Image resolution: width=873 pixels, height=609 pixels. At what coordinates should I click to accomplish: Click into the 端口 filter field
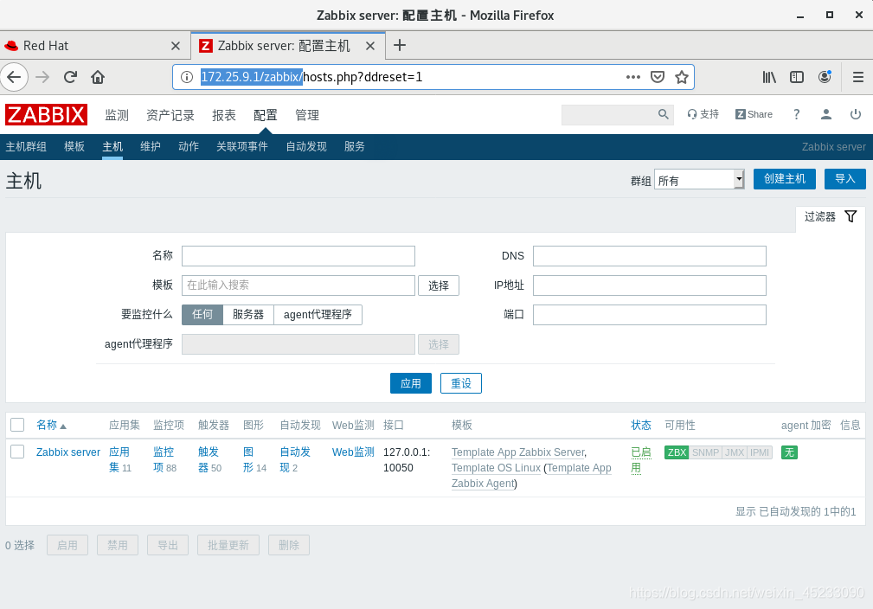[x=650, y=315]
